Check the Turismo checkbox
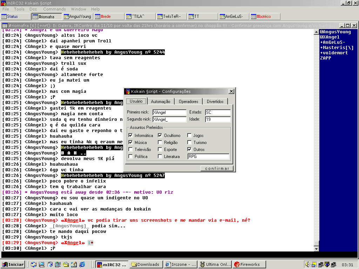 [x=189, y=143]
